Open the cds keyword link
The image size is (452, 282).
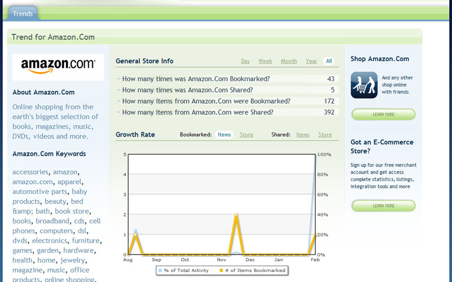(79, 221)
